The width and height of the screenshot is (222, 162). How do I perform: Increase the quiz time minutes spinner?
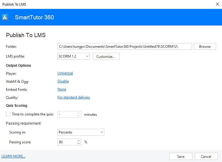click(x=79, y=113)
